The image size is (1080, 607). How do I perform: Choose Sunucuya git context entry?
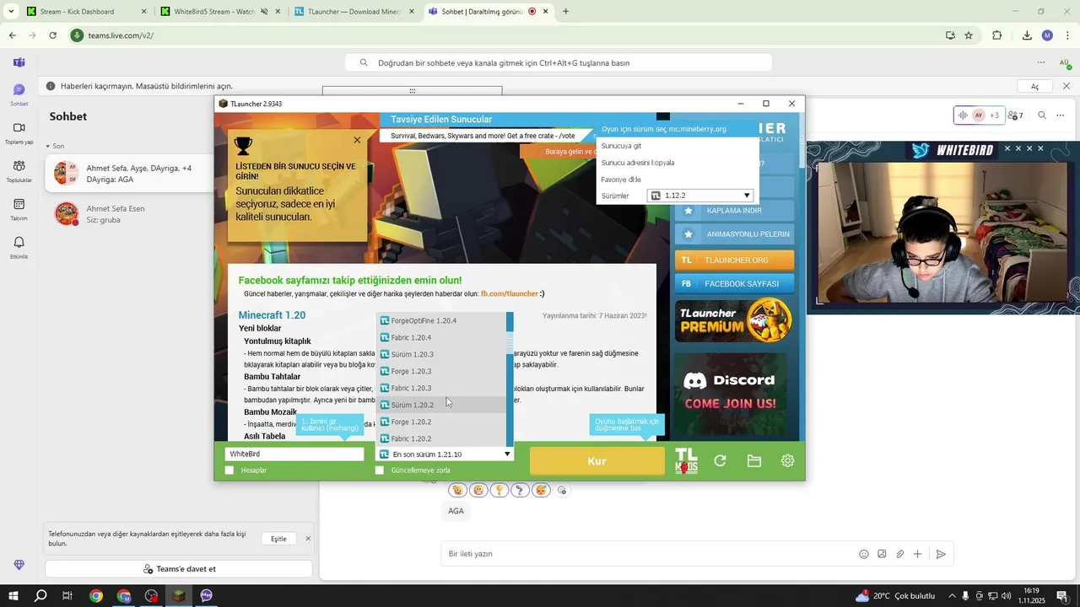pos(678,146)
